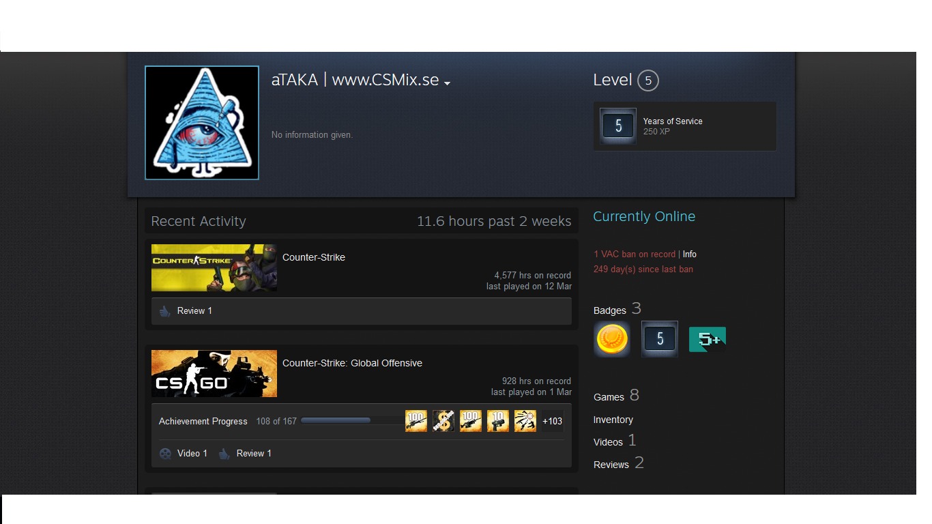932x524 pixels.
Task: Click the Achievement Progress bar for CS:GO
Action: point(351,420)
